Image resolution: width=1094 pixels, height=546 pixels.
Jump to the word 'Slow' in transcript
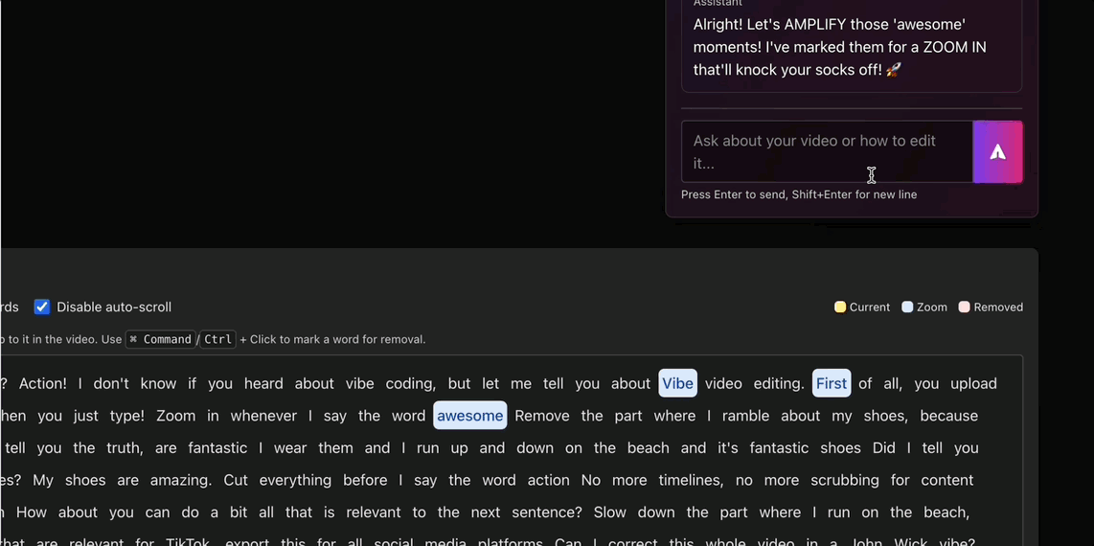coord(610,512)
